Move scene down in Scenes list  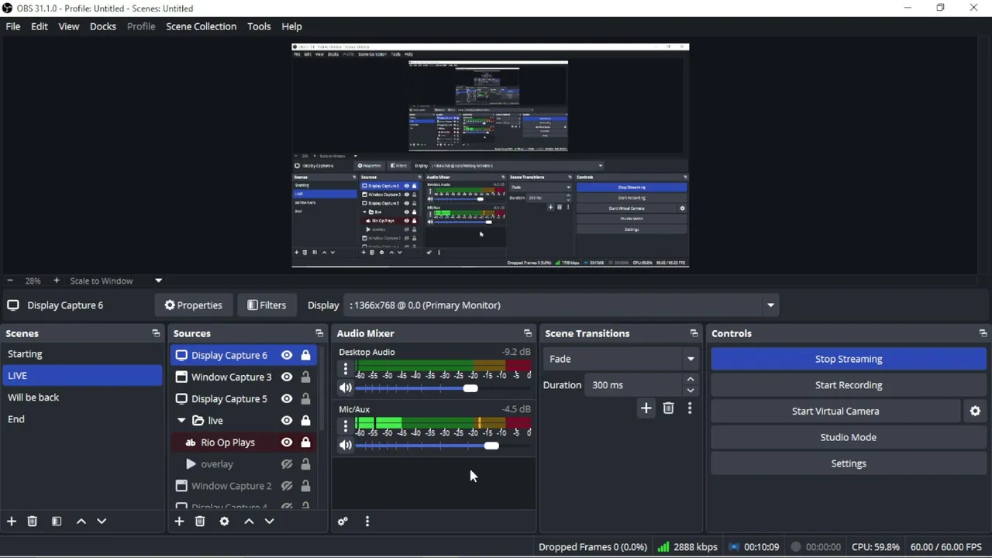pyautogui.click(x=102, y=522)
